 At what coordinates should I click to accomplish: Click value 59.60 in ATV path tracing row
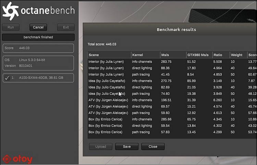[x=165, y=113]
